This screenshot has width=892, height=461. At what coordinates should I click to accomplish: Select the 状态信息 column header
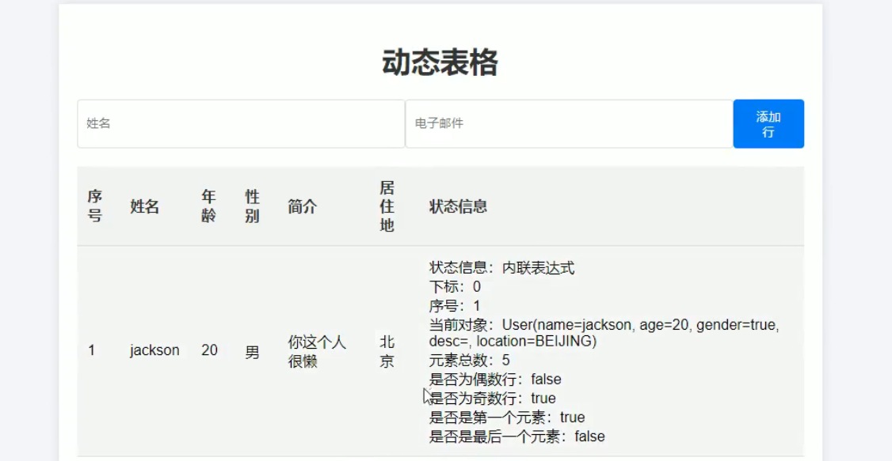[x=458, y=206]
